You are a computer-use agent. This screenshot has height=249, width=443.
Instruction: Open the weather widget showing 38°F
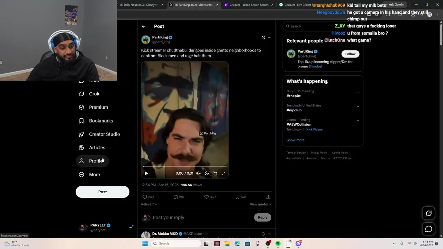coord(17,243)
